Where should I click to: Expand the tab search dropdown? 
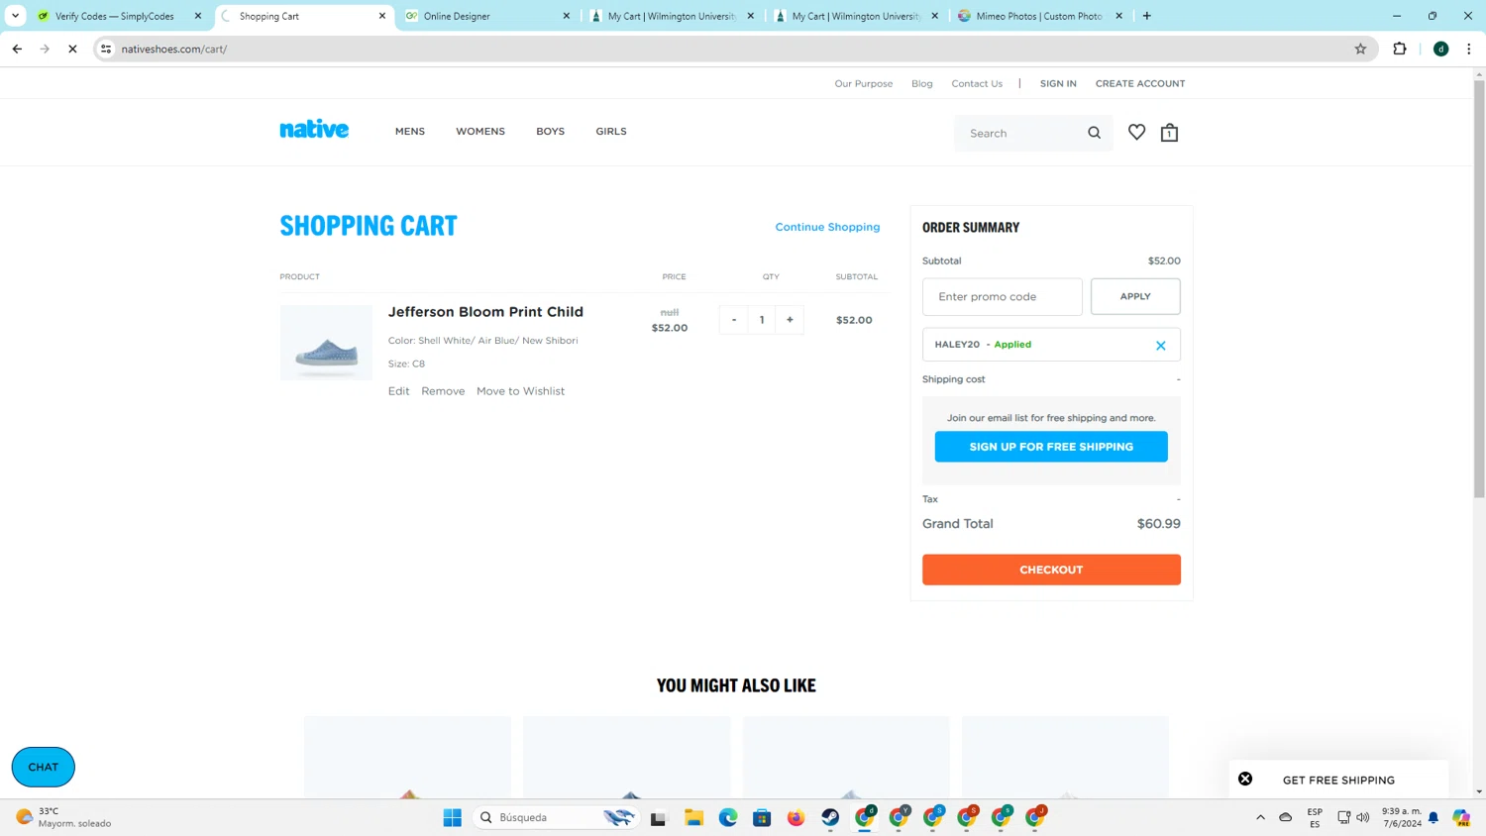(15, 16)
